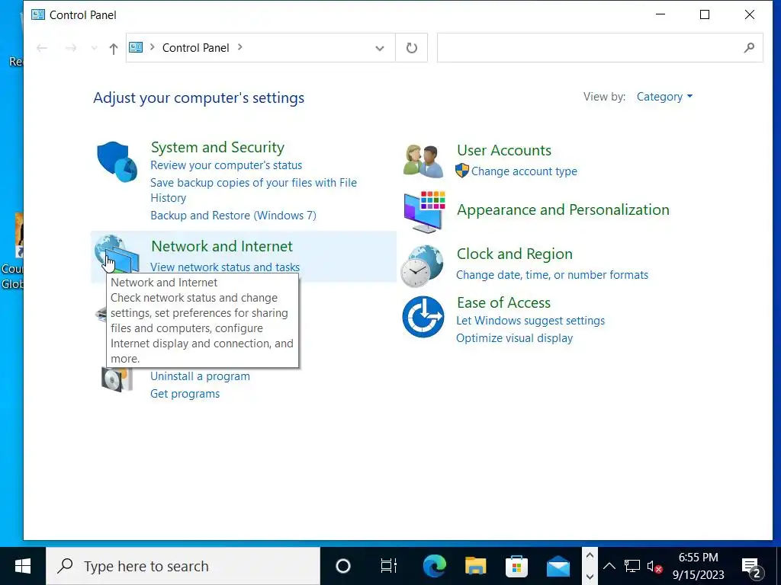The image size is (781, 585).
Task: Open the System and Security category
Action: tap(217, 147)
